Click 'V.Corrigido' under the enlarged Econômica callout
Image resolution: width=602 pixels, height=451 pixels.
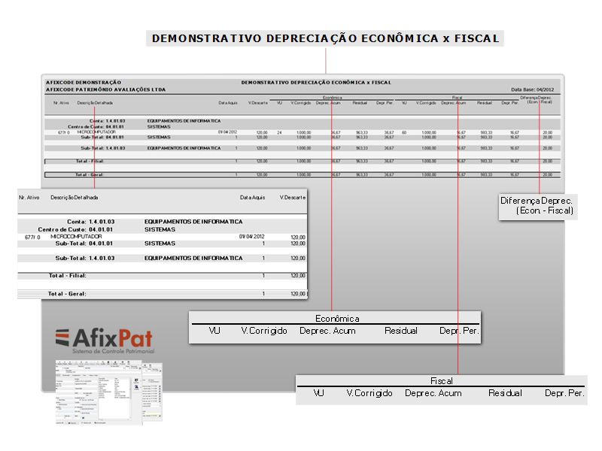pos(264,331)
